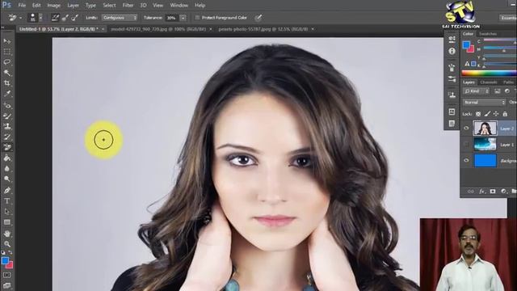The height and width of the screenshot is (291, 517).
Task: Click the background color swatch in toolbox
Action: coord(10,265)
